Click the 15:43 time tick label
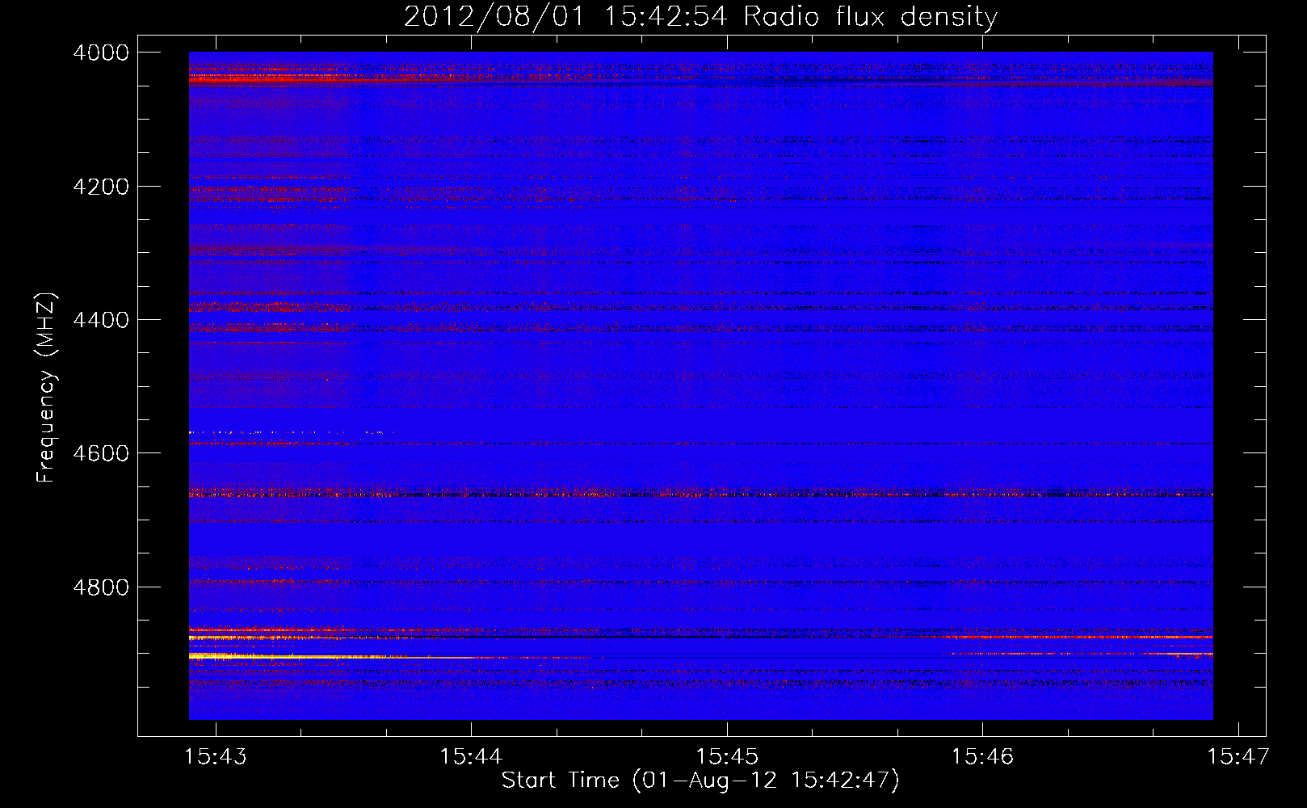 pyautogui.click(x=216, y=756)
